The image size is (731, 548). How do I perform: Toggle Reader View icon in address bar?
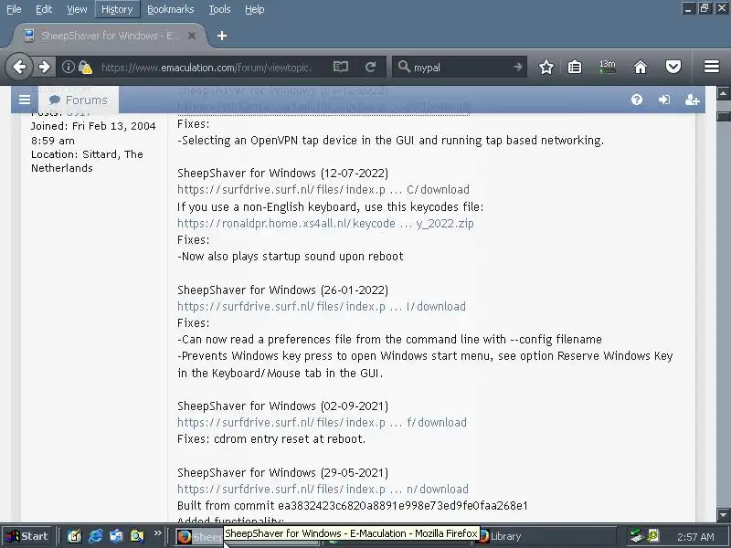[x=341, y=67]
